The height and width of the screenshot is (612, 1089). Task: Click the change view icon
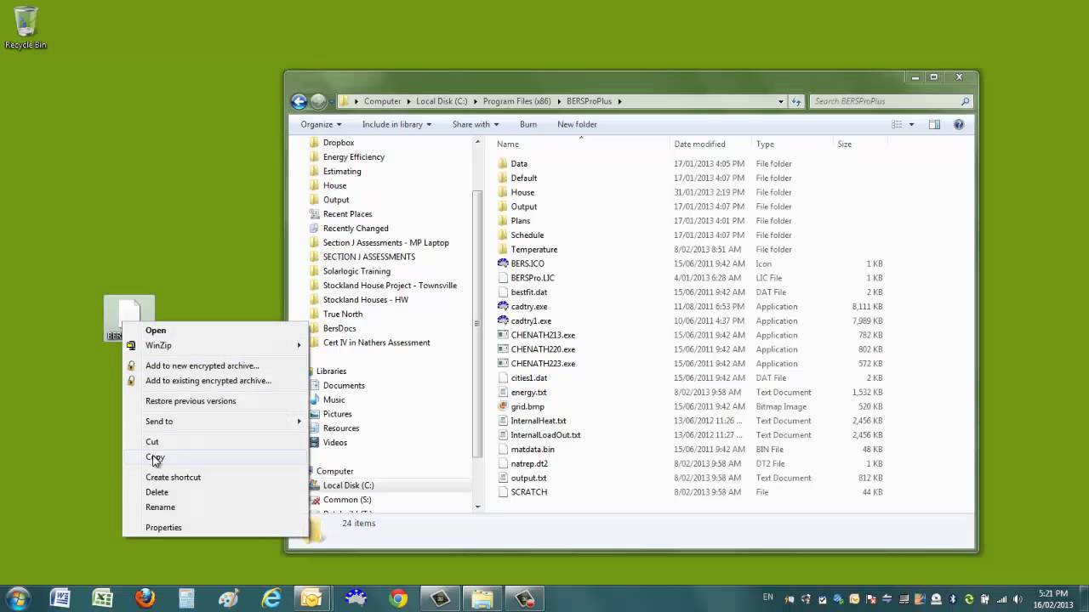(896, 124)
